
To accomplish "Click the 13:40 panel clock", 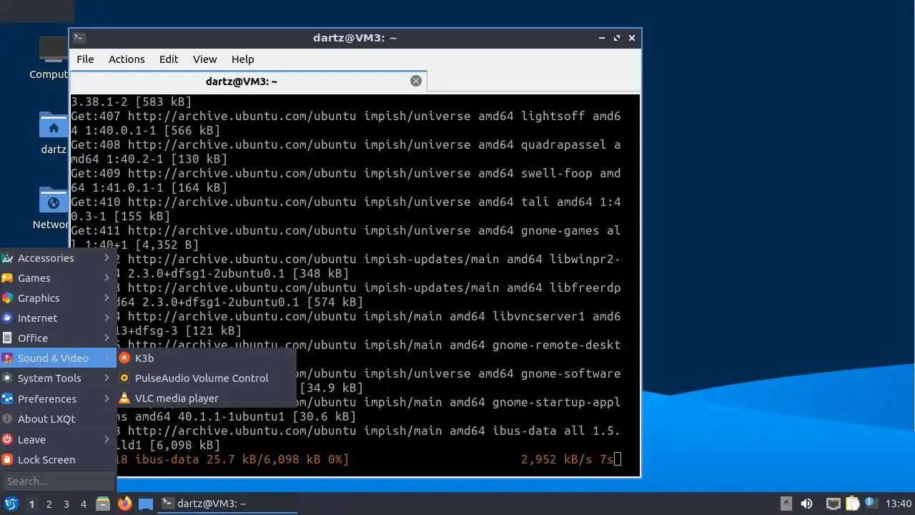I will pos(899,504).
